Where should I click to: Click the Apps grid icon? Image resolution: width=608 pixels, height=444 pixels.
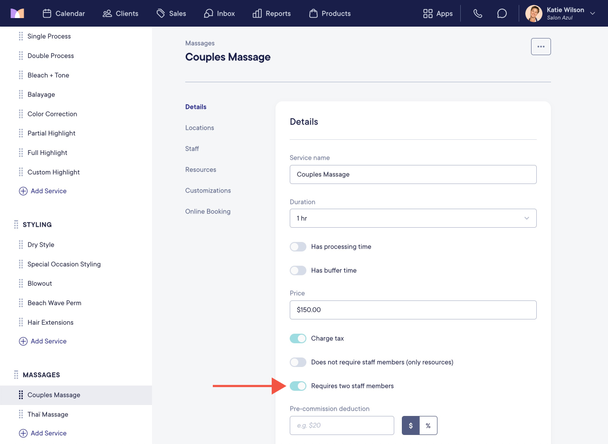tap(428, 13)
